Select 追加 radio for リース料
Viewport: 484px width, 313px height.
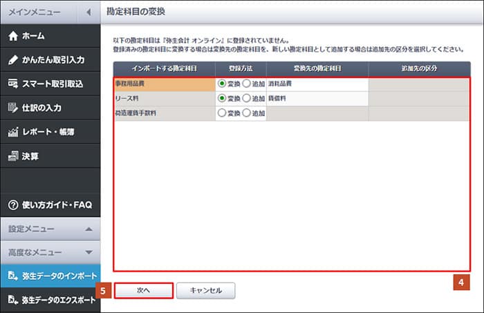click(x=247, y=98)
